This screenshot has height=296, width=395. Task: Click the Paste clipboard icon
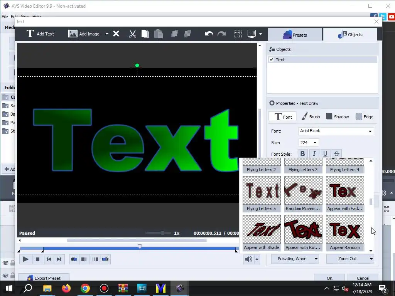pos(158,34)
